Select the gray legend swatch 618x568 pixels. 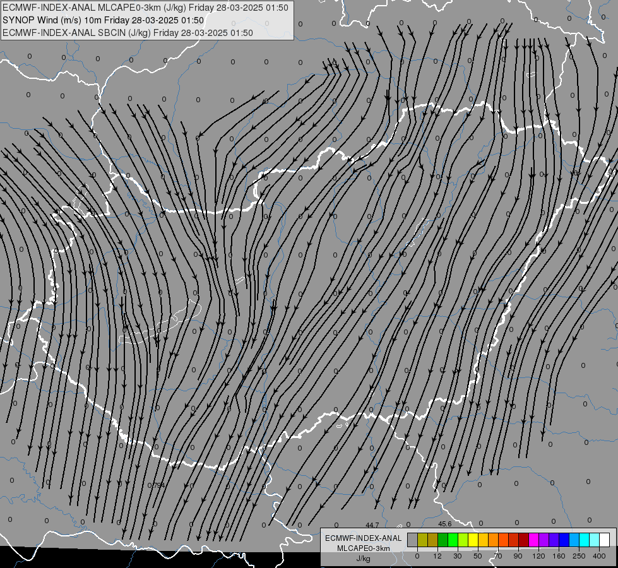coord(413,540)
